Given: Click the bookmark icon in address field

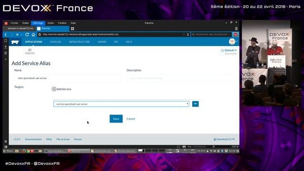Looking at the screenshot, I should [188, 35].
